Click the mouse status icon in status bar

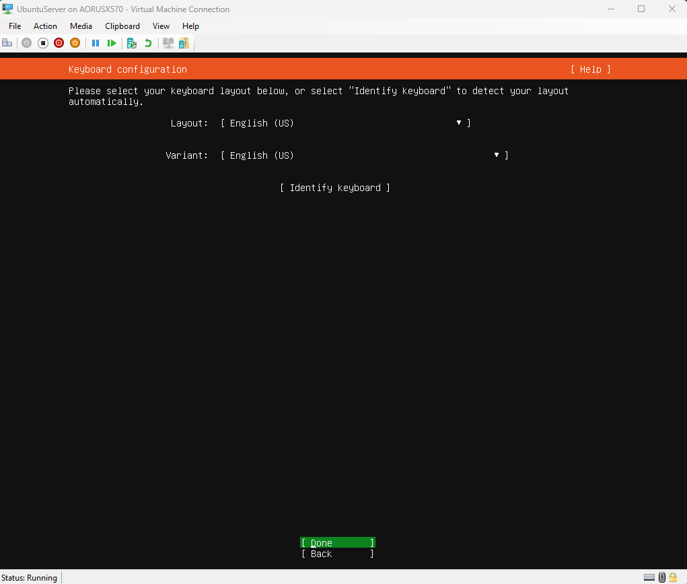[x=662, y=577]
